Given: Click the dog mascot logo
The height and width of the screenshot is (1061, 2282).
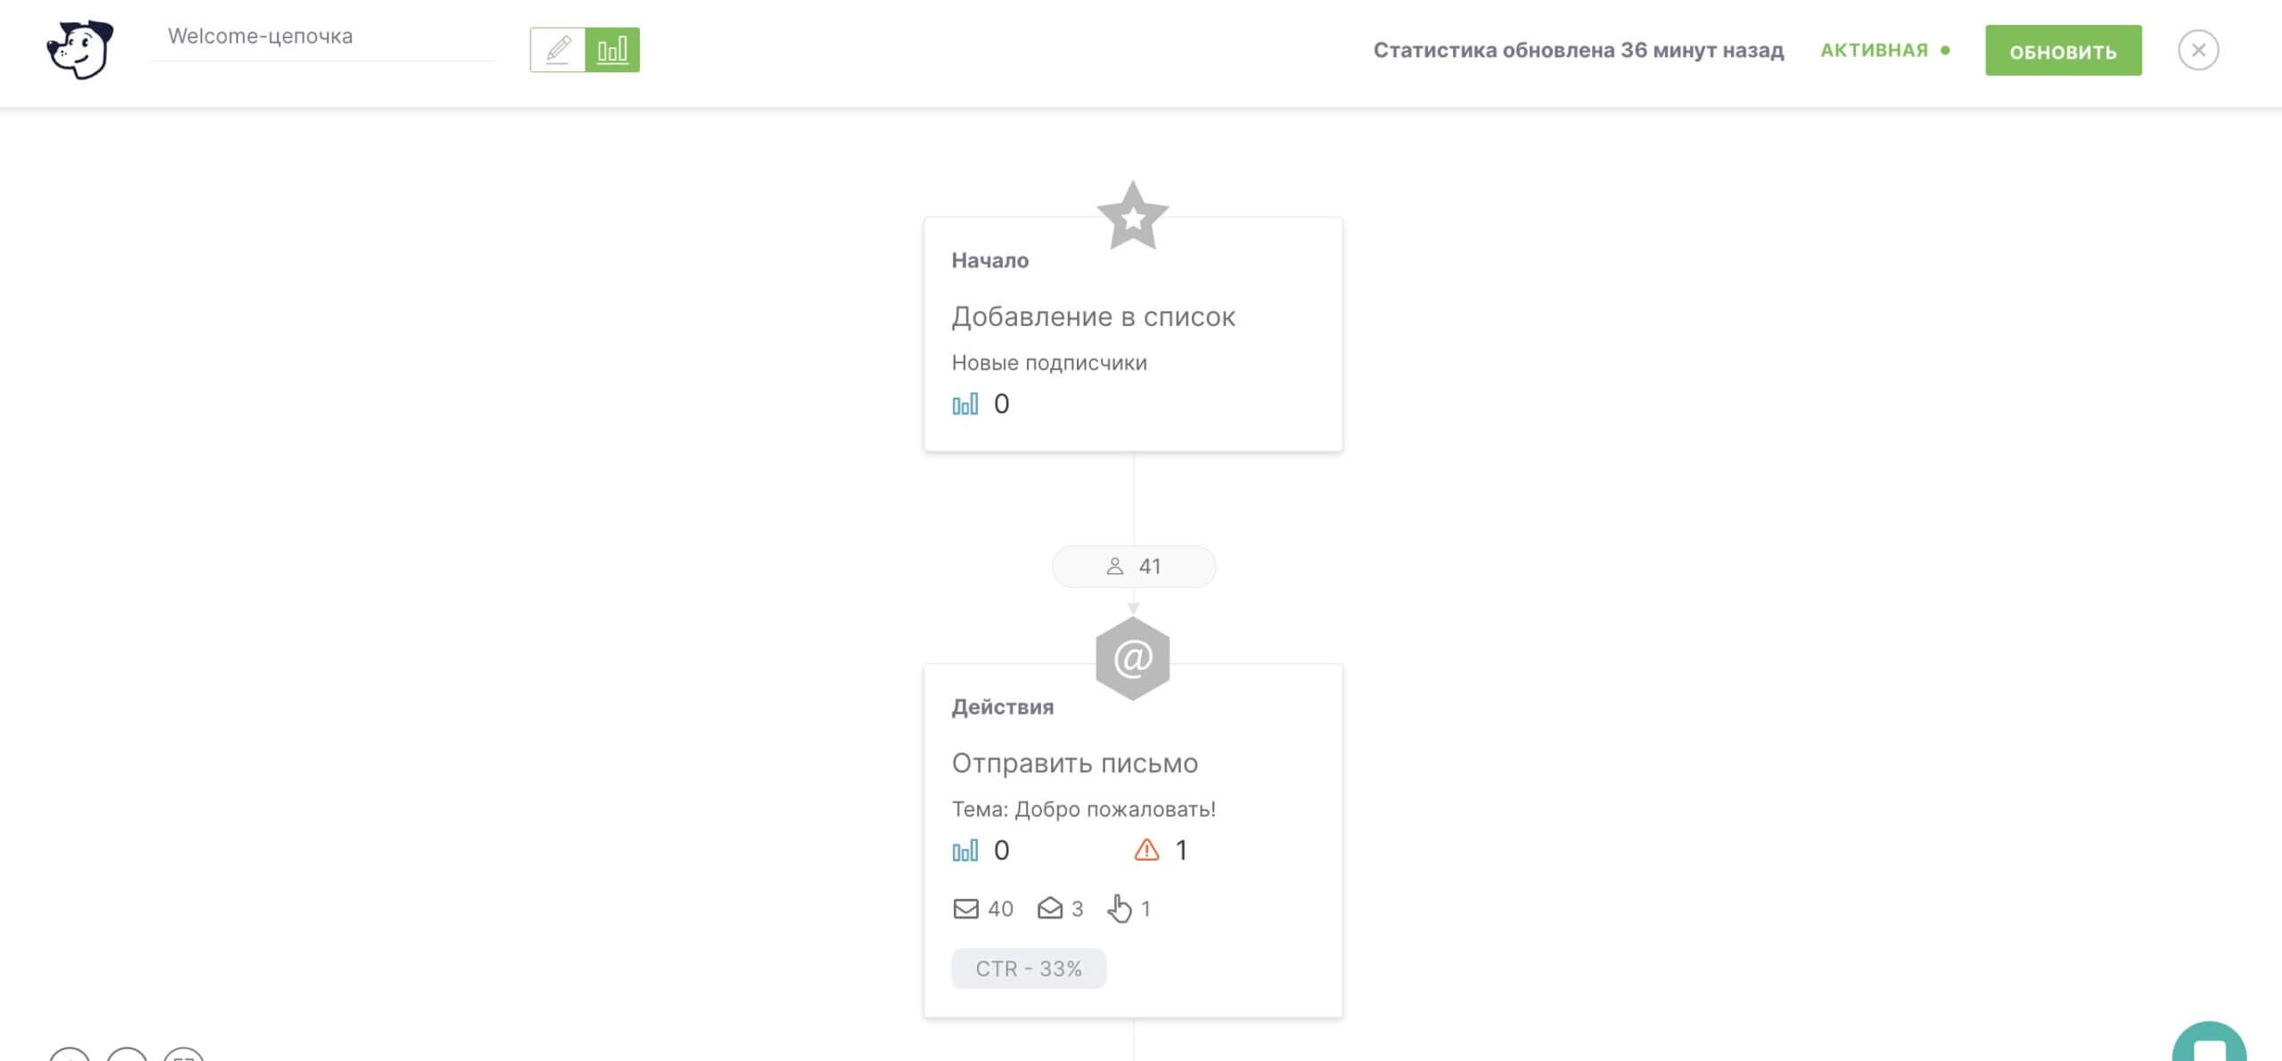Looking at the screenshot, I should tap(80, 50).
